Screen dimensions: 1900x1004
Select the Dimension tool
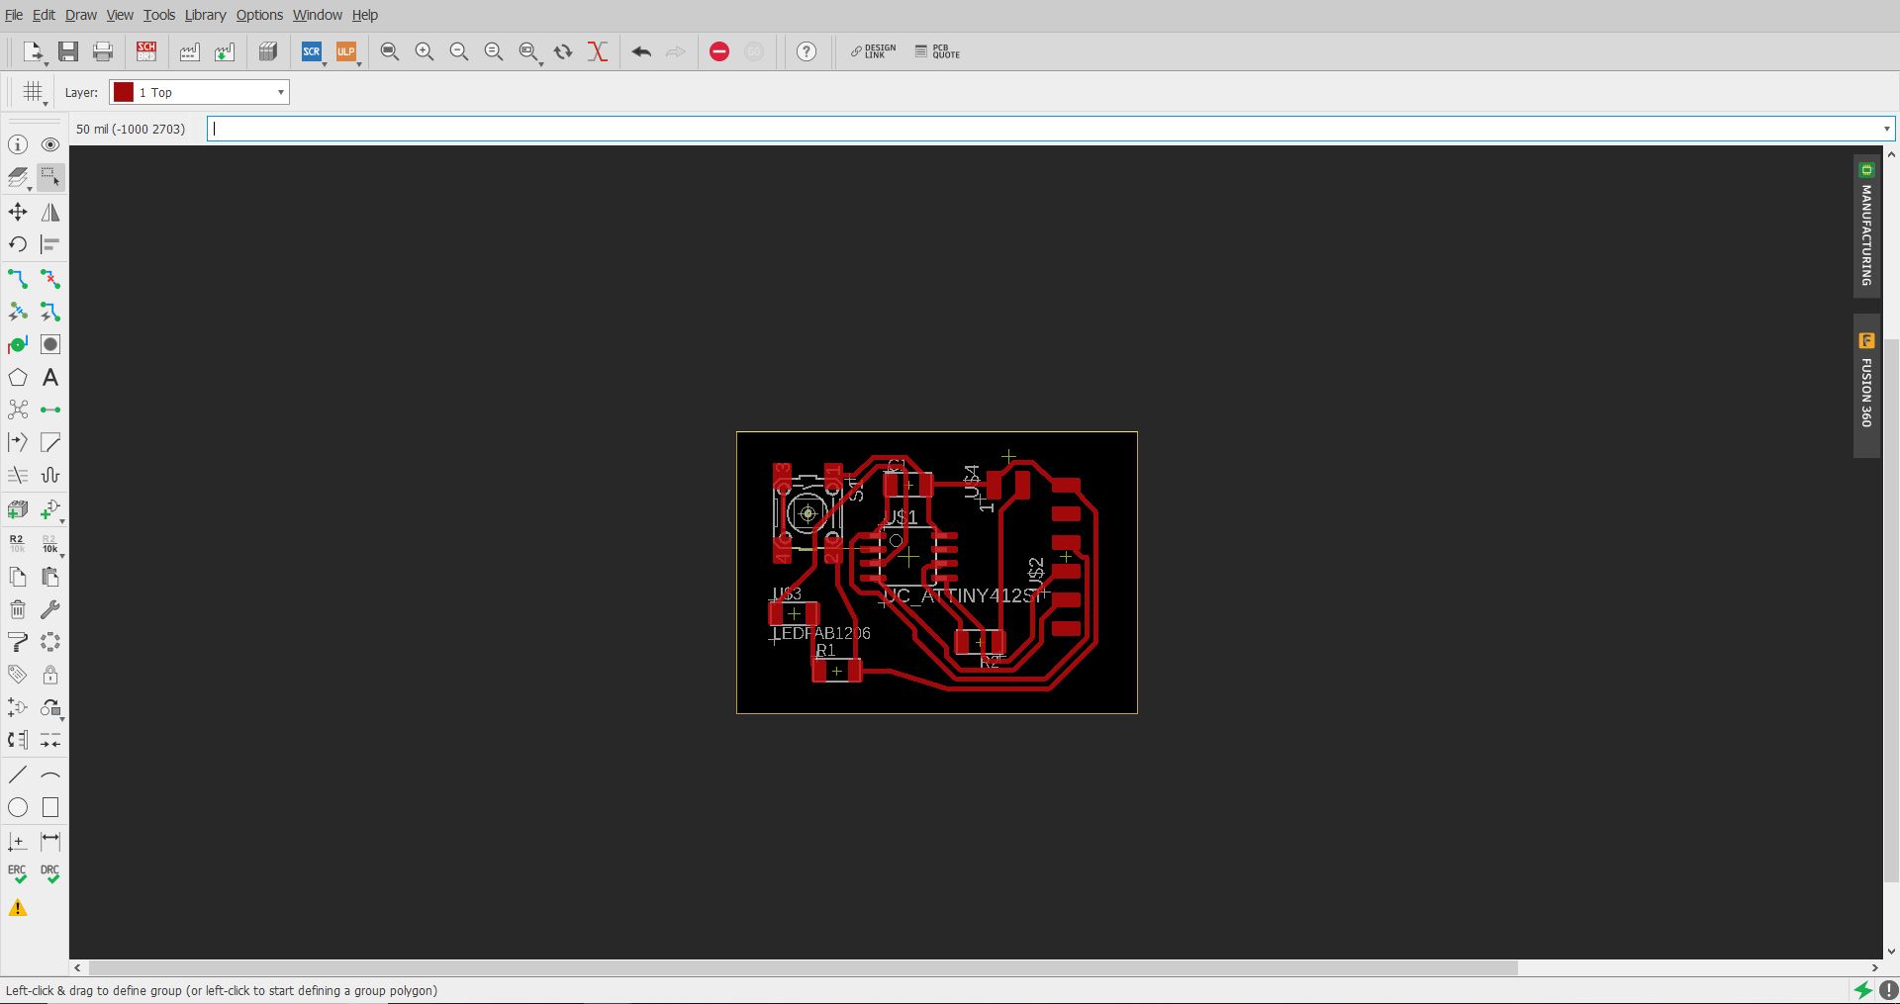[50, 842]
